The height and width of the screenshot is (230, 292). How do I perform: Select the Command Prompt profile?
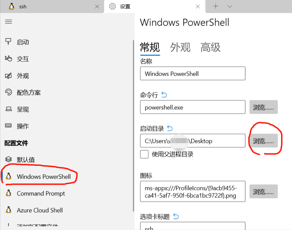click(x=40, y=193)
